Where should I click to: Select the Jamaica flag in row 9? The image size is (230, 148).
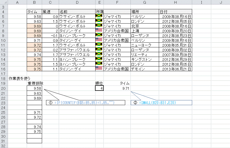tap(99, 35)
